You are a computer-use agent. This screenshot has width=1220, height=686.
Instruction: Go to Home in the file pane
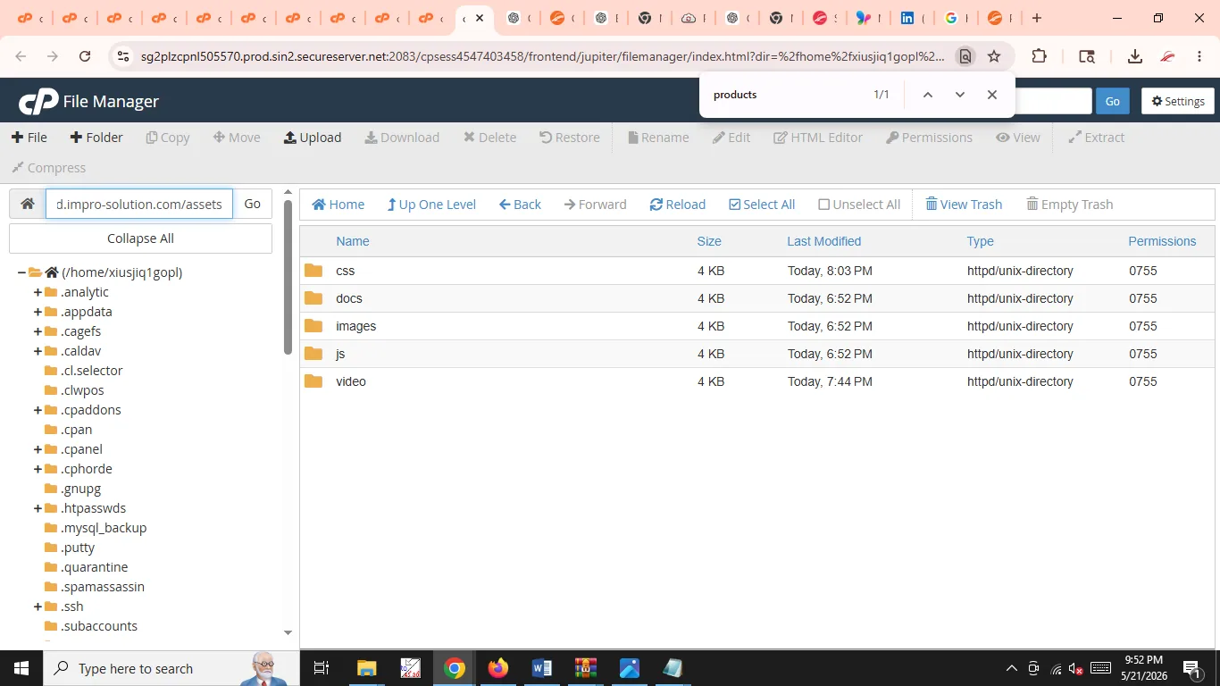pos(338,205)
